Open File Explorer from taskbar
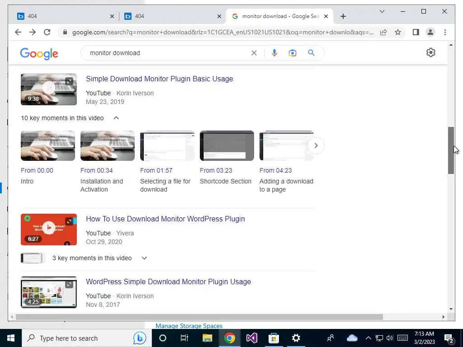 (x=207, y=338)
